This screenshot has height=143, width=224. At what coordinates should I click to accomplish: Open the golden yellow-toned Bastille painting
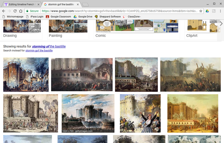coord(193,113)
